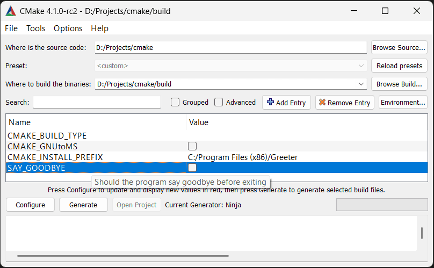Image resolution: width=434 pixels, height=268 pixels.
Task: Click the Open Project button
Action: point(136,205)
